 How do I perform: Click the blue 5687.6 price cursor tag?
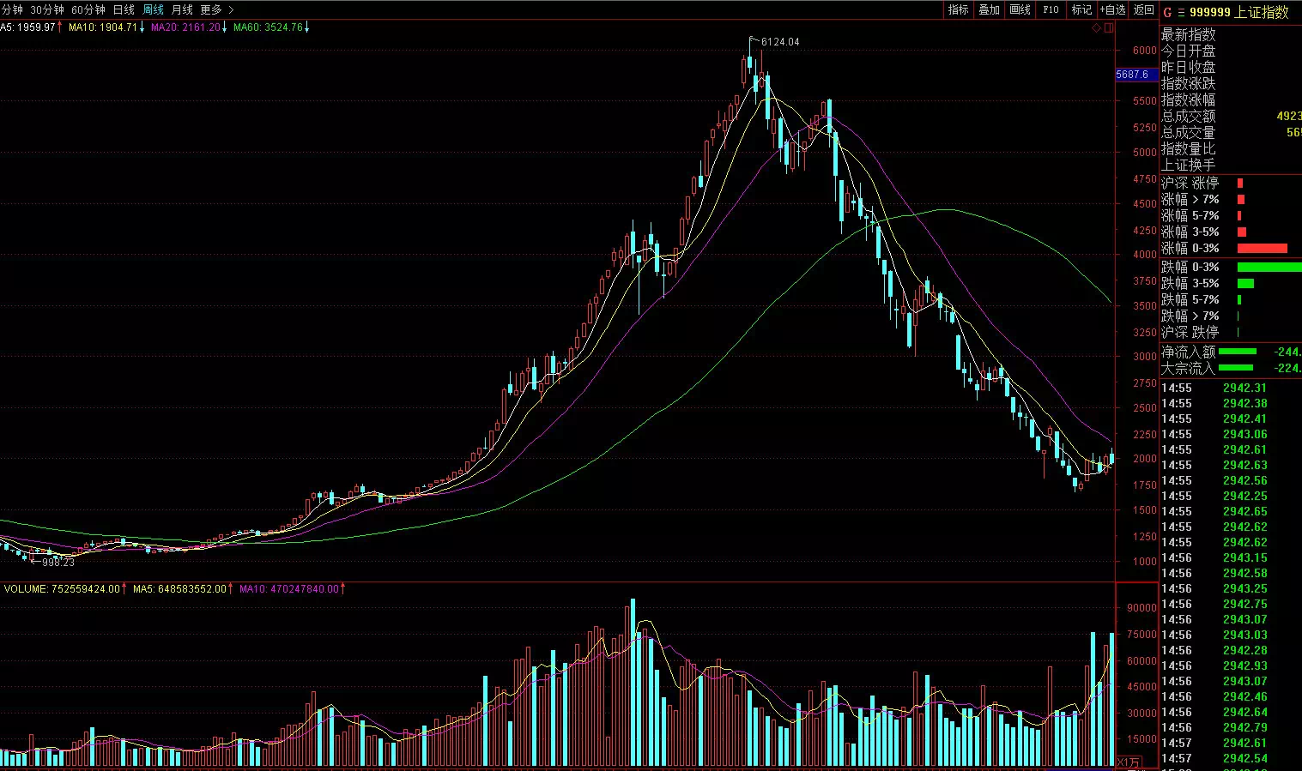point(1136,75)
